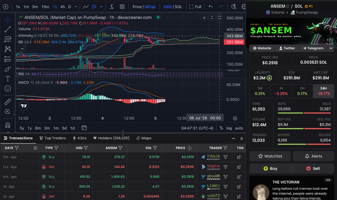This screenshot has width=337, height=200.
Task: Add a new chart compare symbol
Action: [x=6, y=6]
